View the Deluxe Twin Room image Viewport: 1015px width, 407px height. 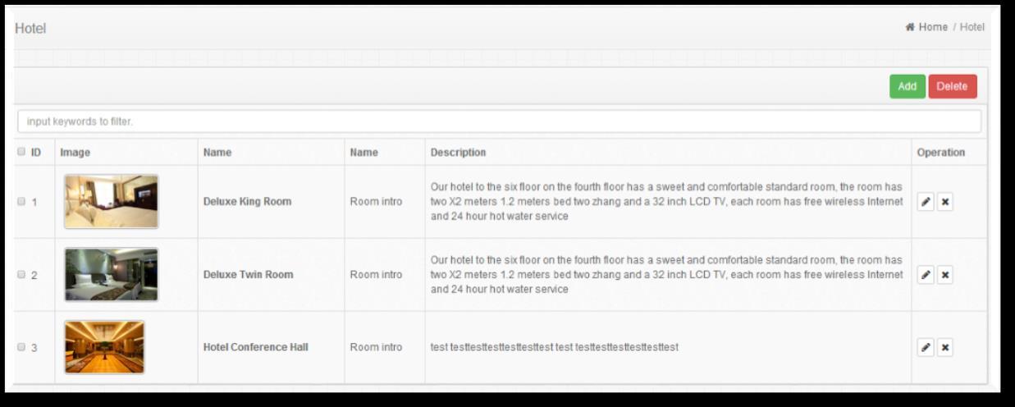point(111,274)
